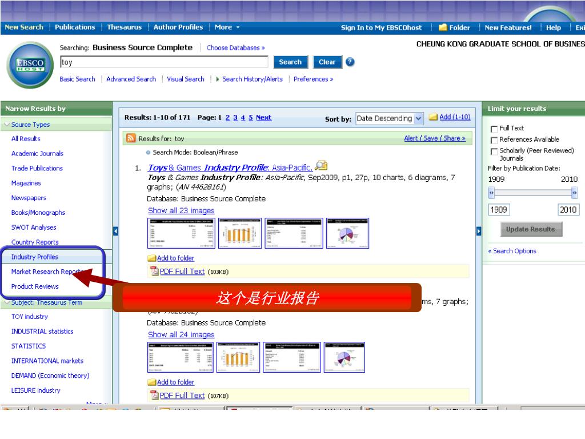Screen dimensions: 585x439
Task: Click Add (1-10) to folder link
Action: coord(454,117)
